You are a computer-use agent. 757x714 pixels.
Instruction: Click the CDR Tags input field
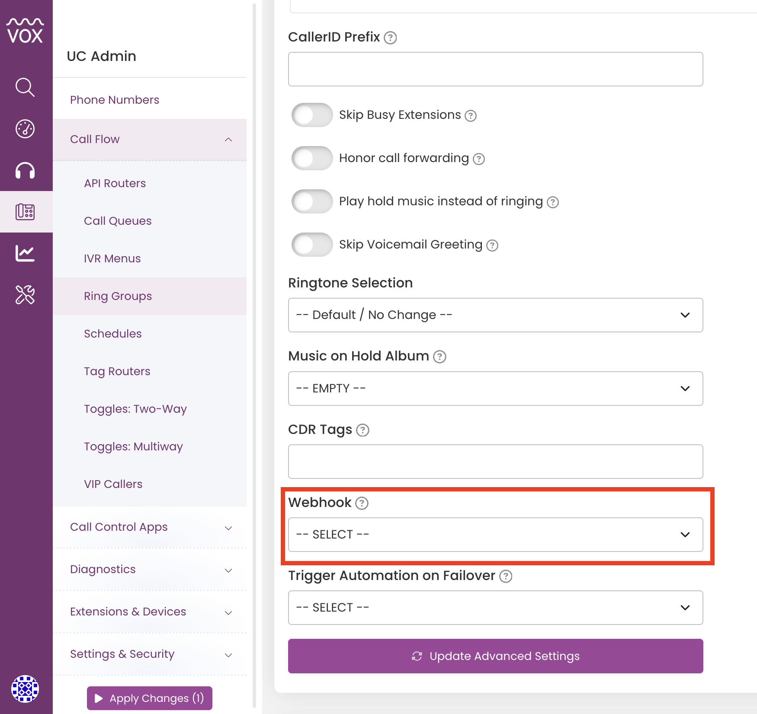(x=495, y=462)
